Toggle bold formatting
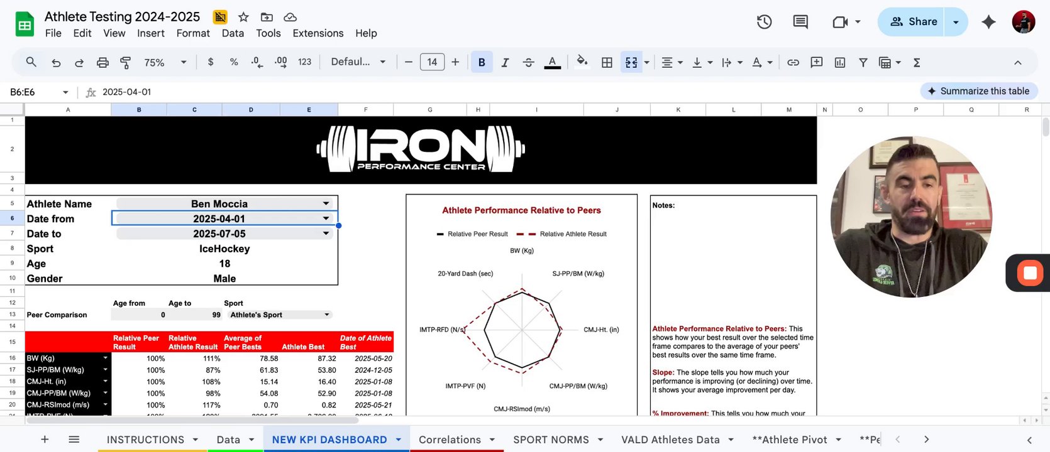 pyautogui.click(x=482, y=62)
